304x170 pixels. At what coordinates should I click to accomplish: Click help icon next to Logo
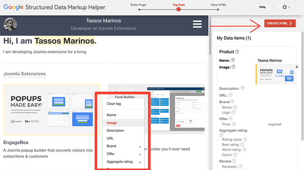pyautogui.click(x=233, y=113)
